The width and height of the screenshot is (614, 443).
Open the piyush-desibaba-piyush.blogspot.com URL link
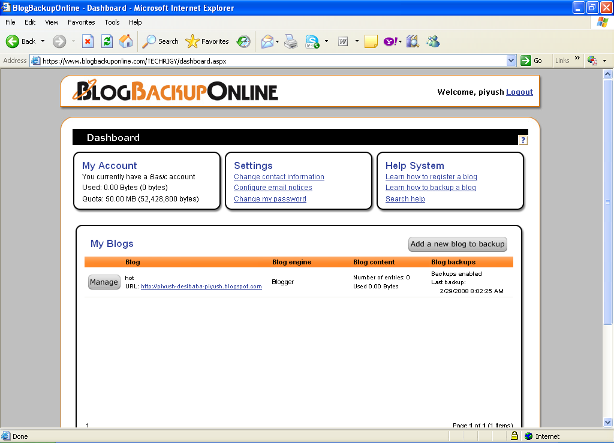201,287
